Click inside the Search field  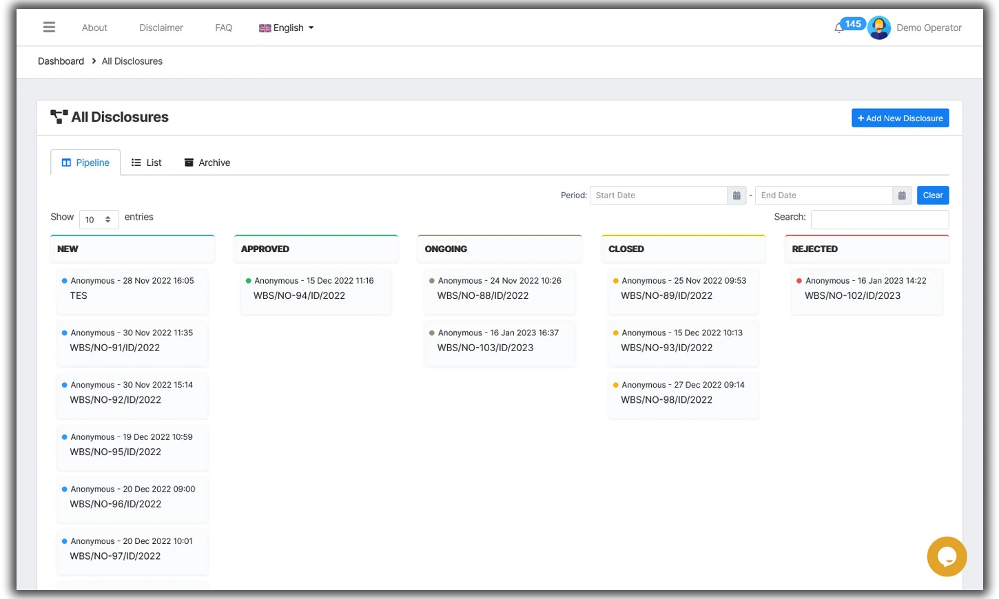click(880, 219)
